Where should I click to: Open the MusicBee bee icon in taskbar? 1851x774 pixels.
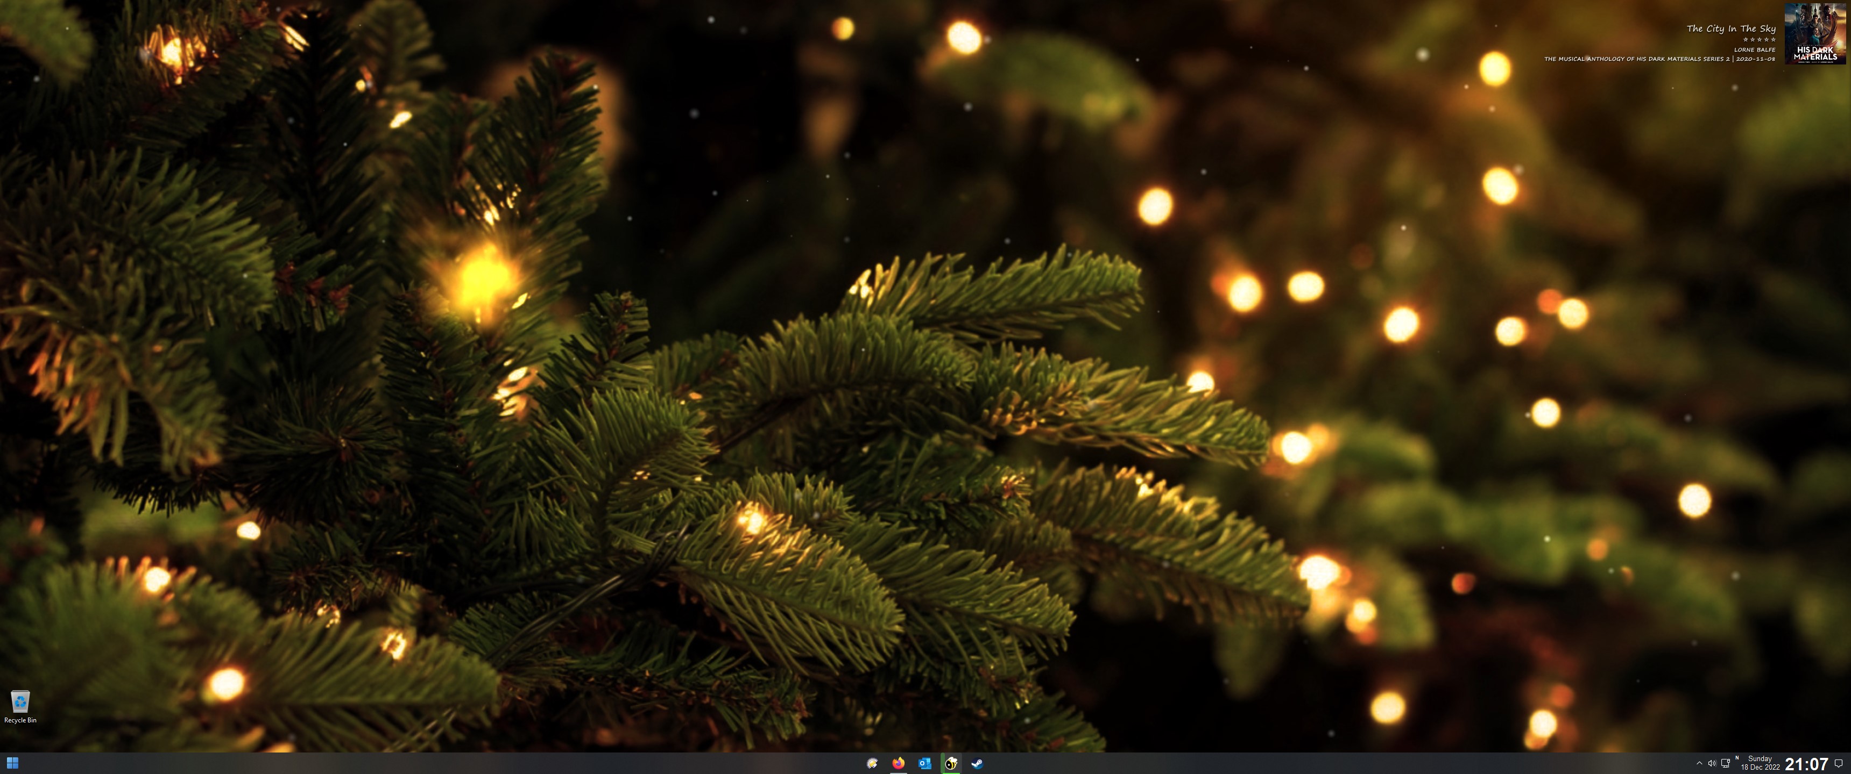coord(951,763)
